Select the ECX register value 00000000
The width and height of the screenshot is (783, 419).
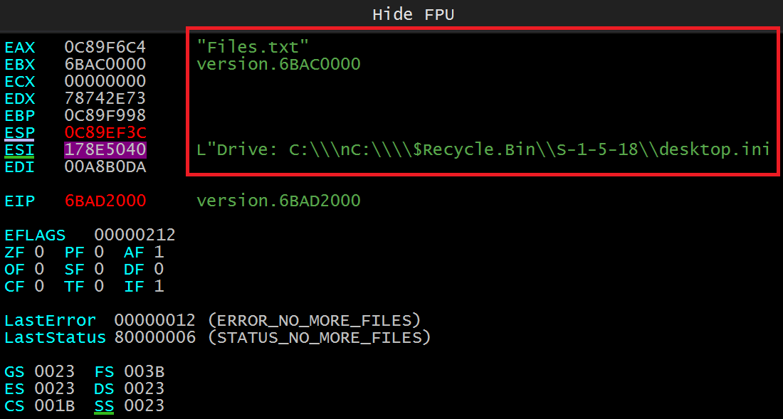pos(105,81)
